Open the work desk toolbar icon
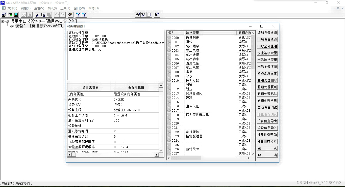345x187 pixels. (x=4, y=15)
